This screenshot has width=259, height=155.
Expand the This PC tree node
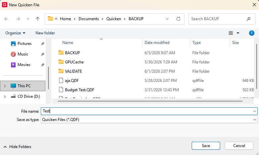5,86
